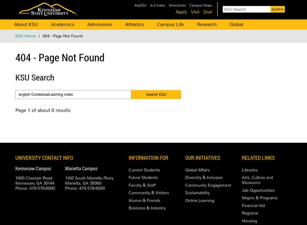Open Financial Aid footer link
Screen dimensions: 307x225
pos(253,205)
